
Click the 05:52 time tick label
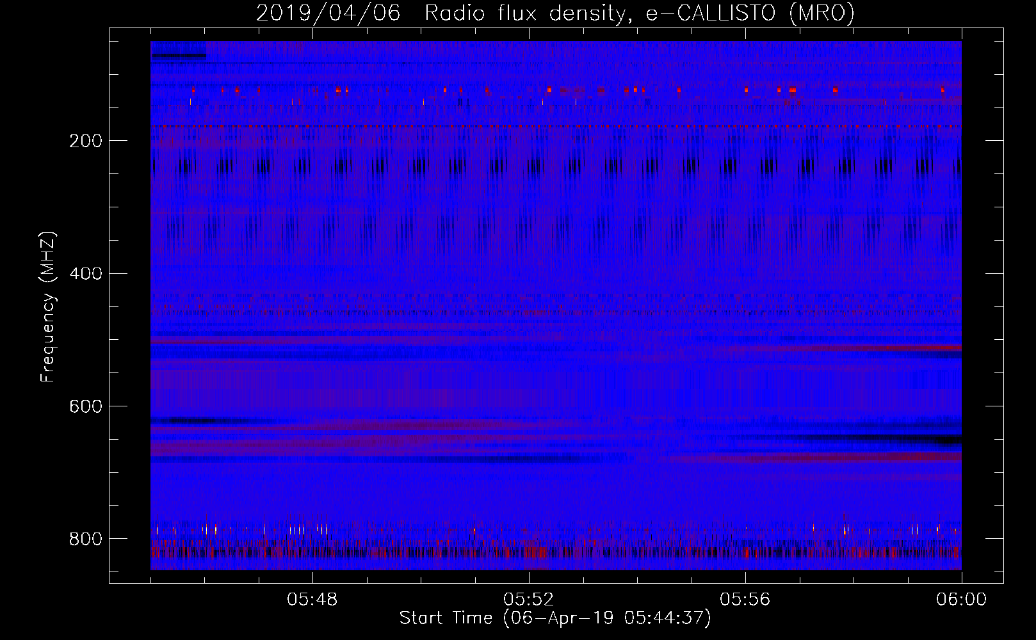point(529,600)
